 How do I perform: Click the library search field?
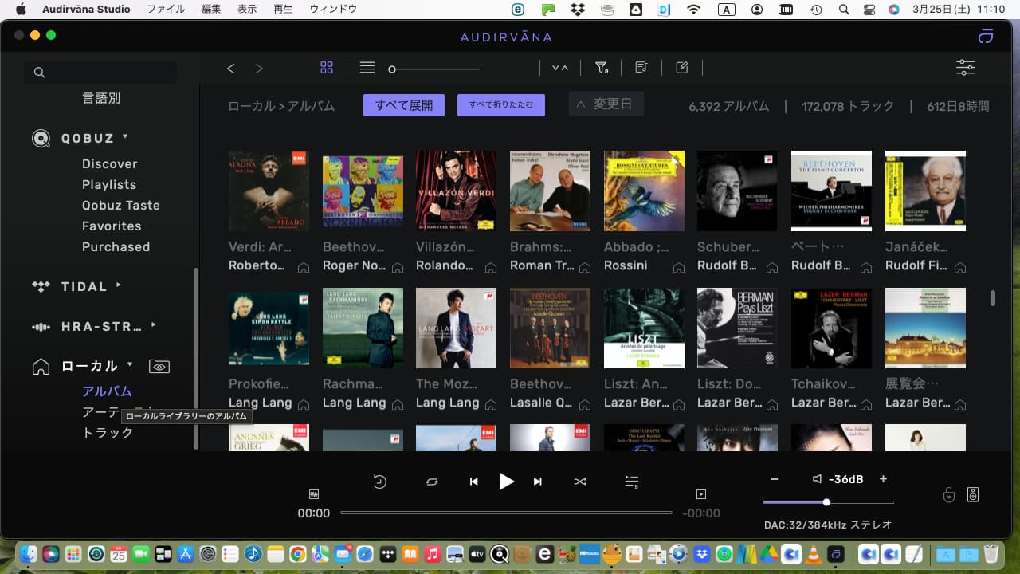click(x=100, y=73)
